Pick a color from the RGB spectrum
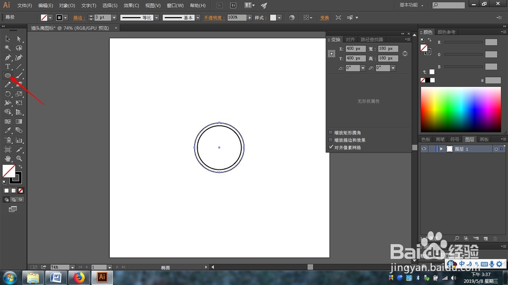Image resolution: width=508 pixels, height=285 pixels. 461,110
